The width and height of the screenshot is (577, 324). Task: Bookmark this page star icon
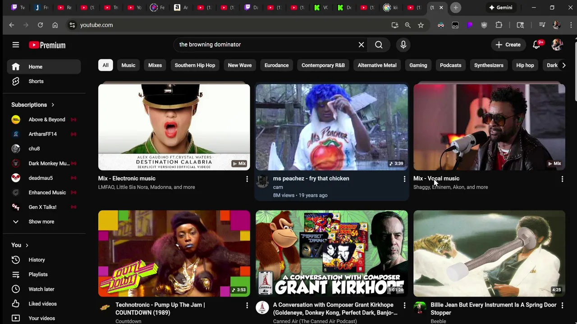point(421,25)
